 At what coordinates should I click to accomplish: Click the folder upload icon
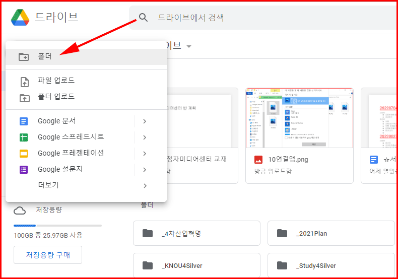click(x=24, y=98)
